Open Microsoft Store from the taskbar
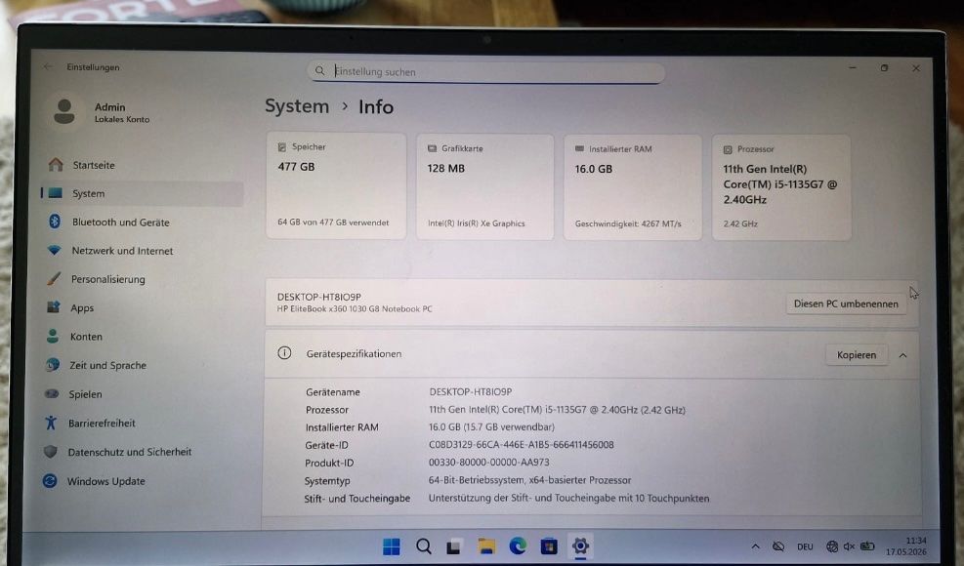The image size is (964, 566). [x=549, y=546]
